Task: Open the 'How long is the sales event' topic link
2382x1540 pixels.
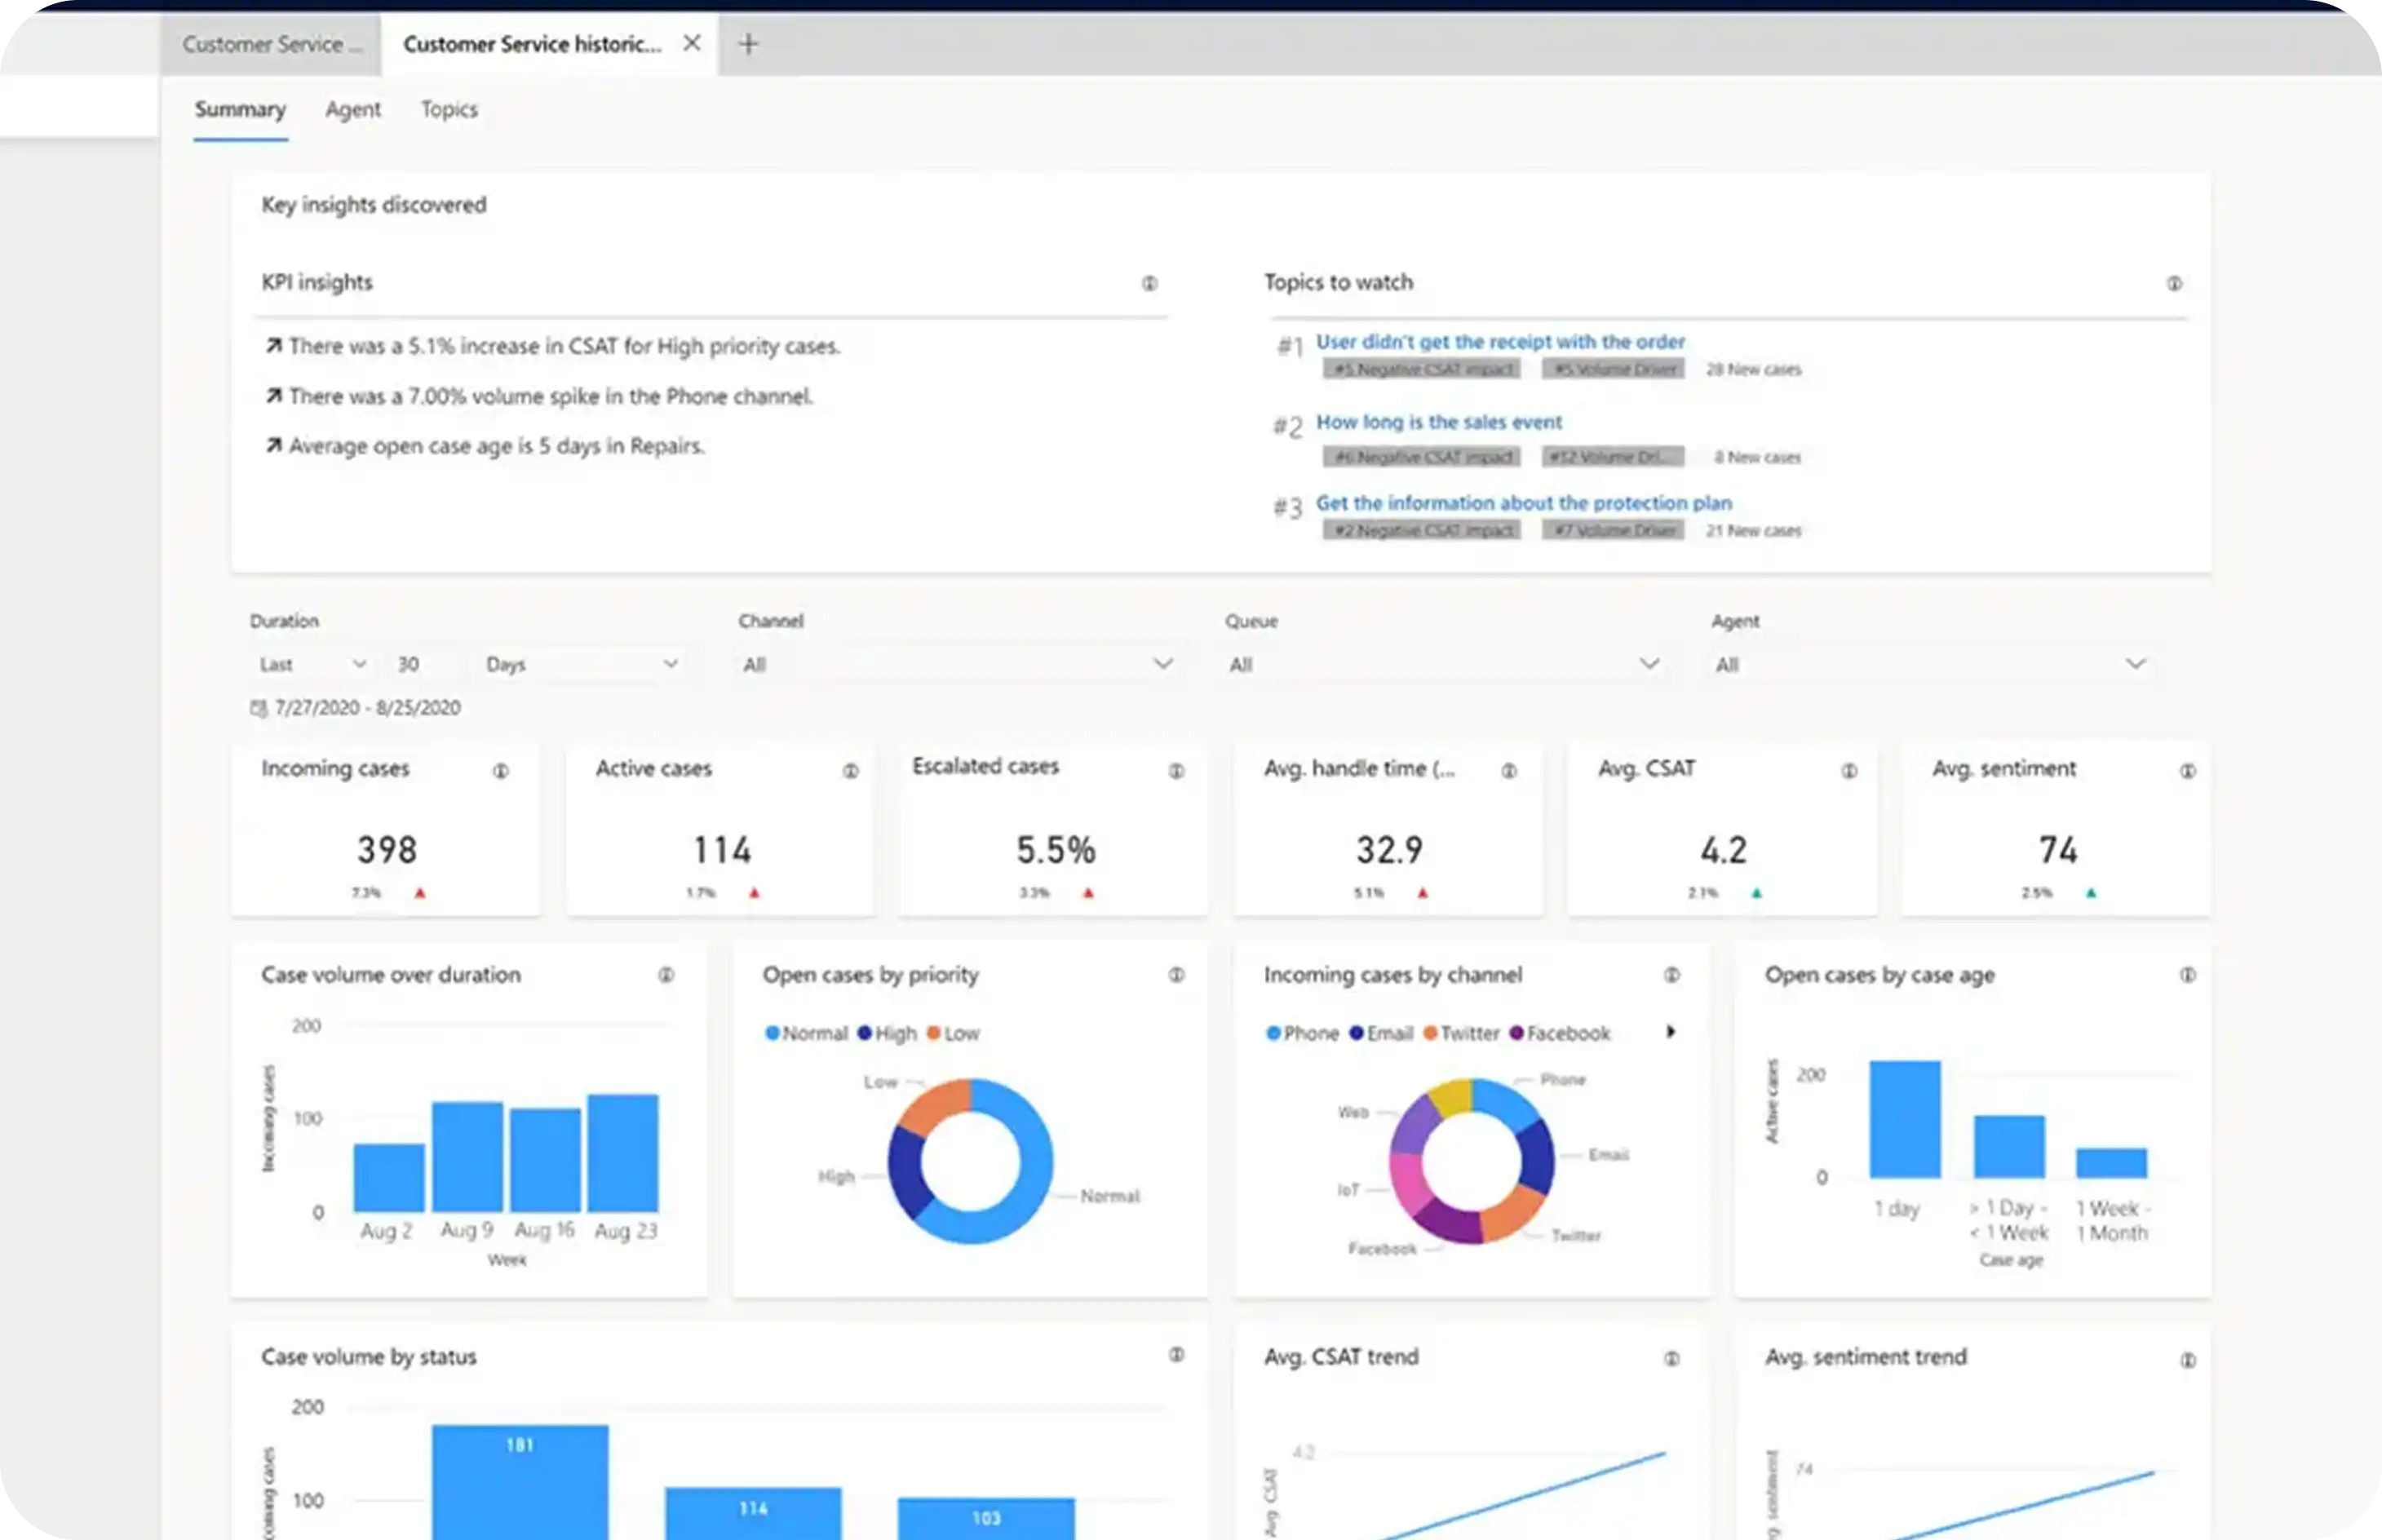Action: (1438, 422)
